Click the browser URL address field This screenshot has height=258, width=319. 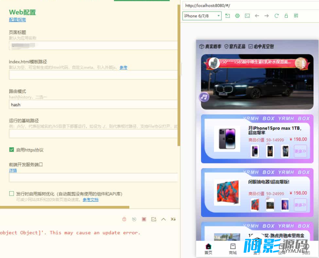click(x=251, y=6)
